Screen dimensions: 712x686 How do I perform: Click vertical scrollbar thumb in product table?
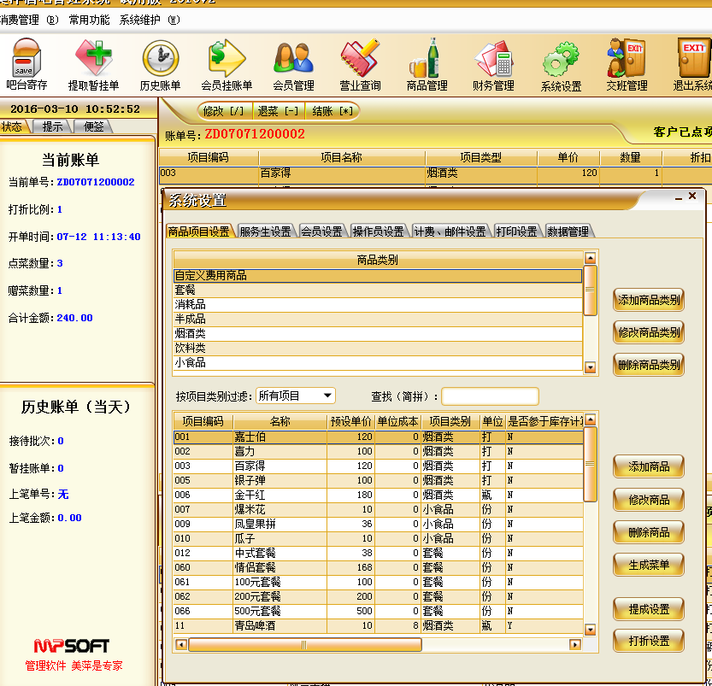(x=590, y=464)
